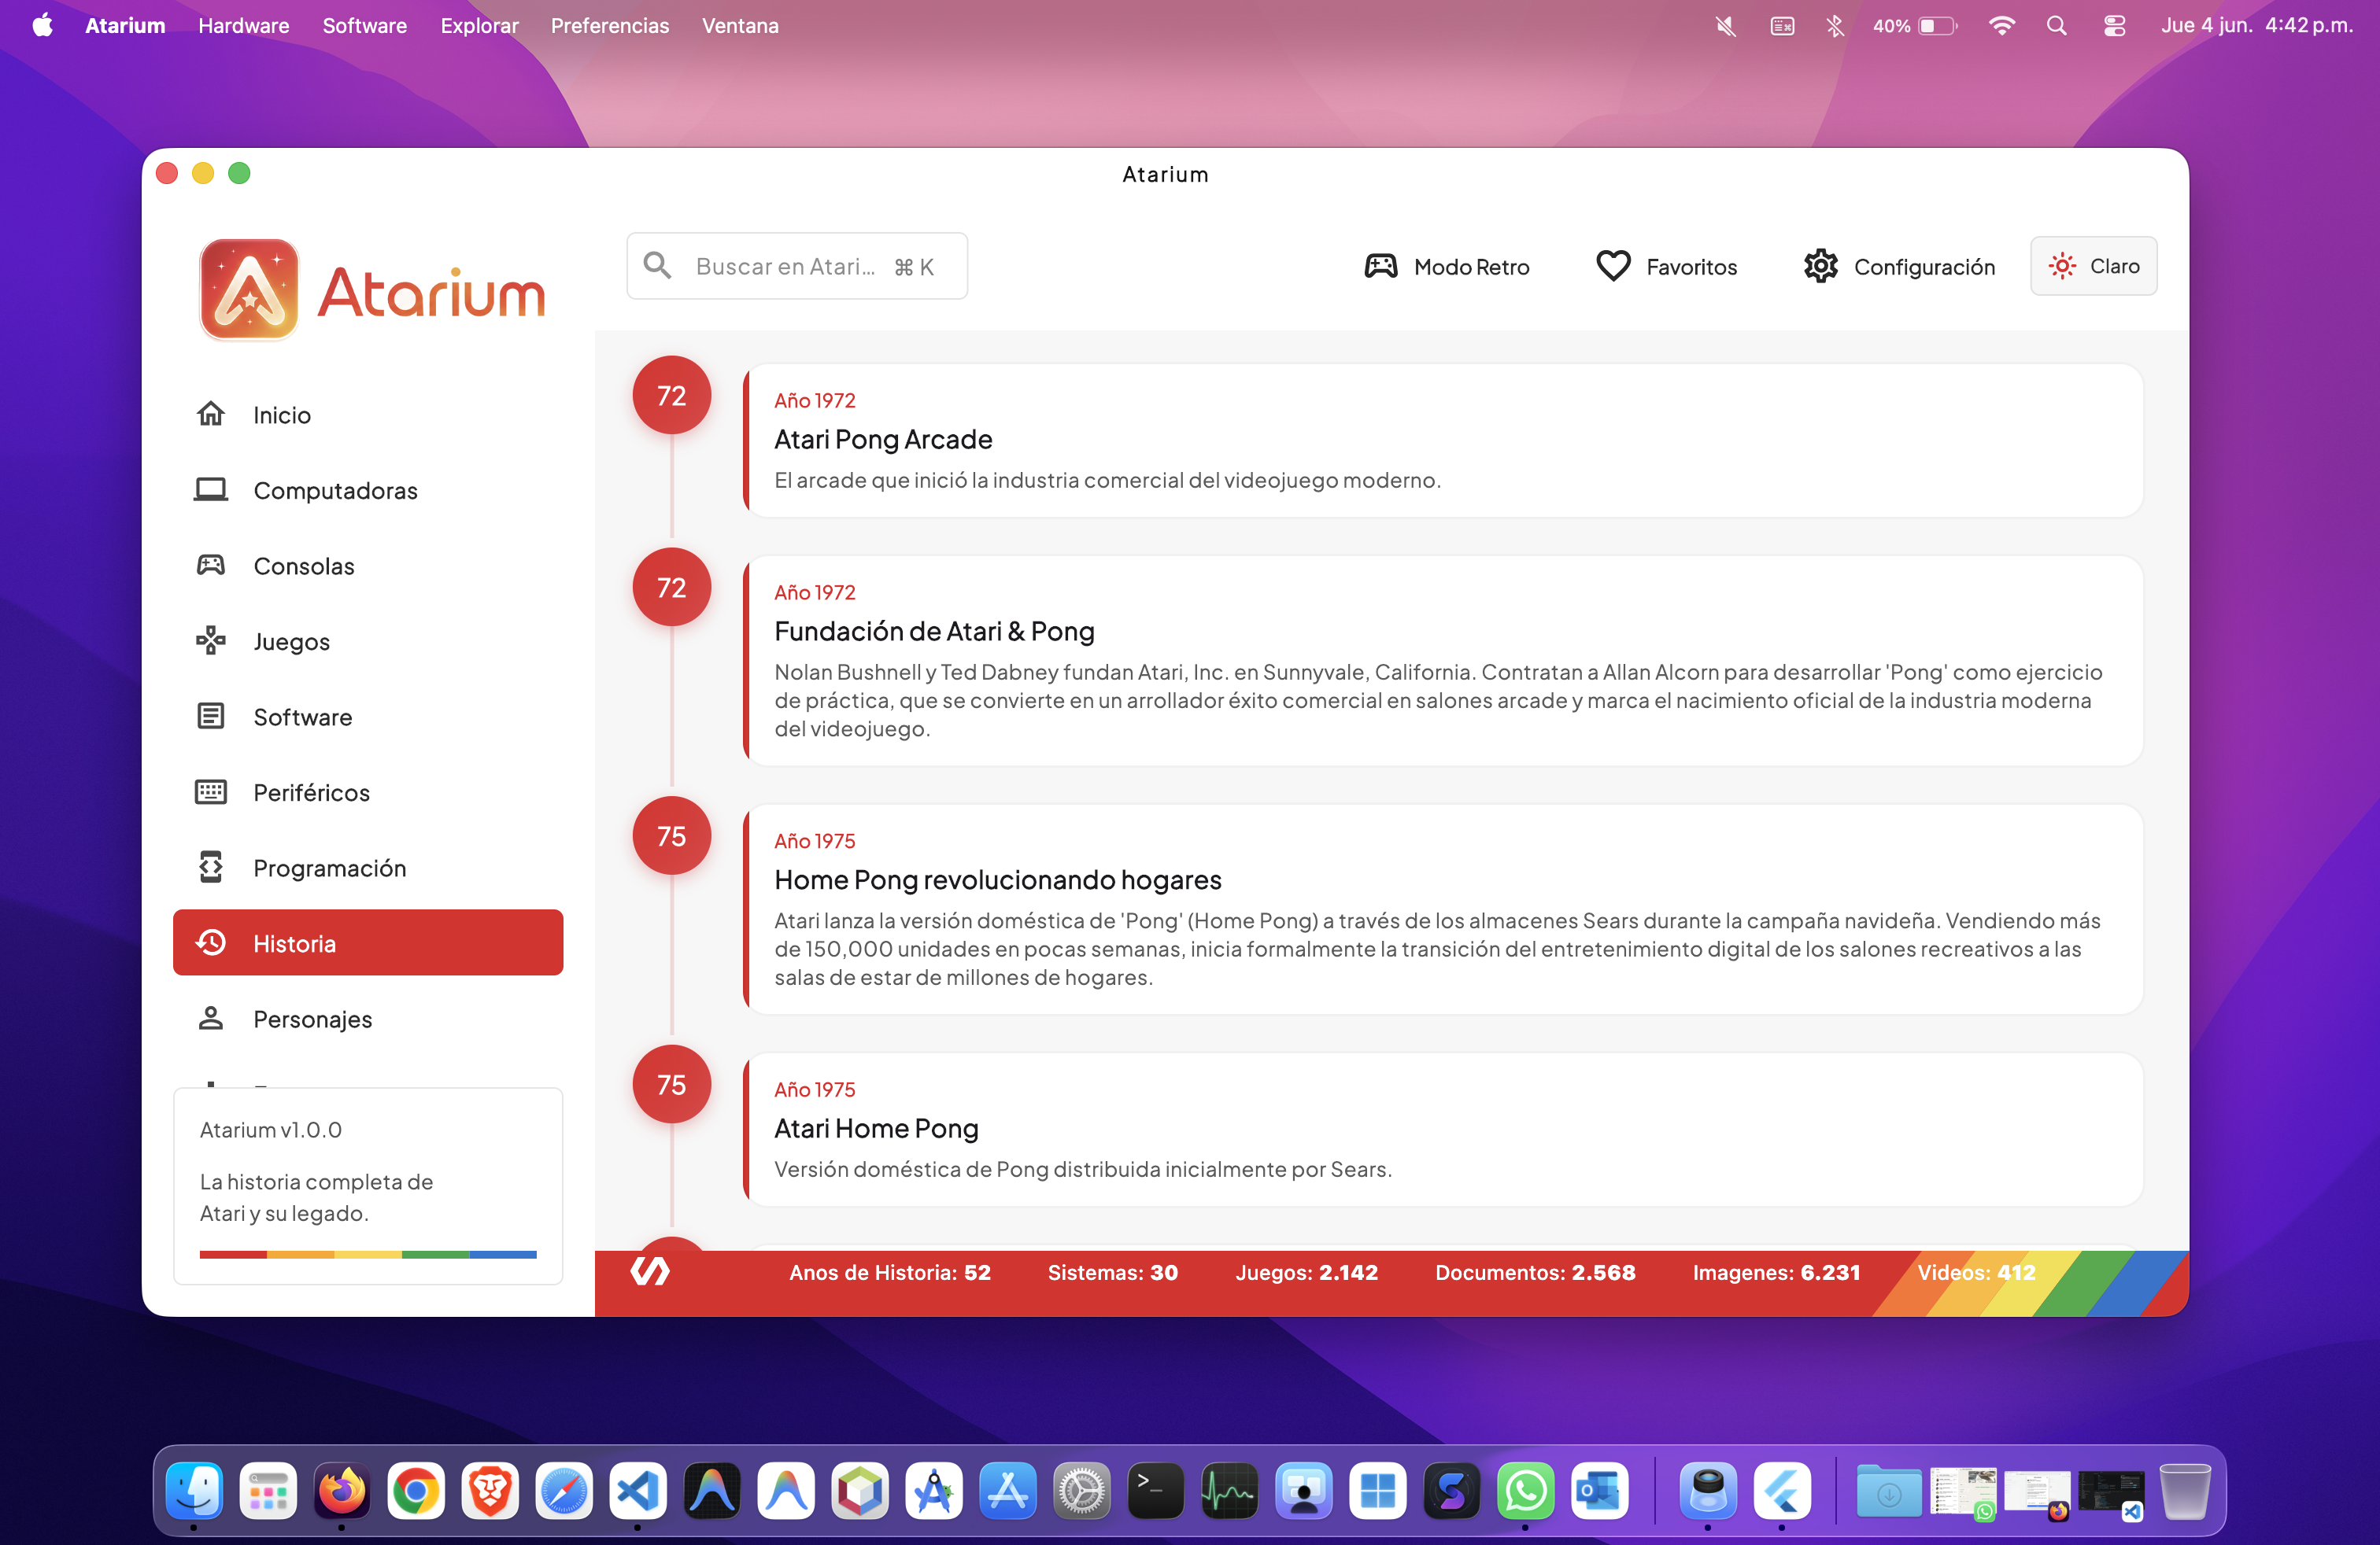The width and height of the screenshot is (2380, 1545).
Task: Open Activity Monitor from the dock
Action: [x=1229, y=1491]
